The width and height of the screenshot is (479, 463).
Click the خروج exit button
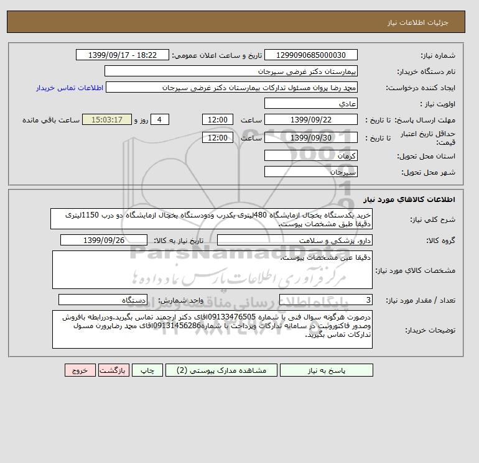[80, 370]
